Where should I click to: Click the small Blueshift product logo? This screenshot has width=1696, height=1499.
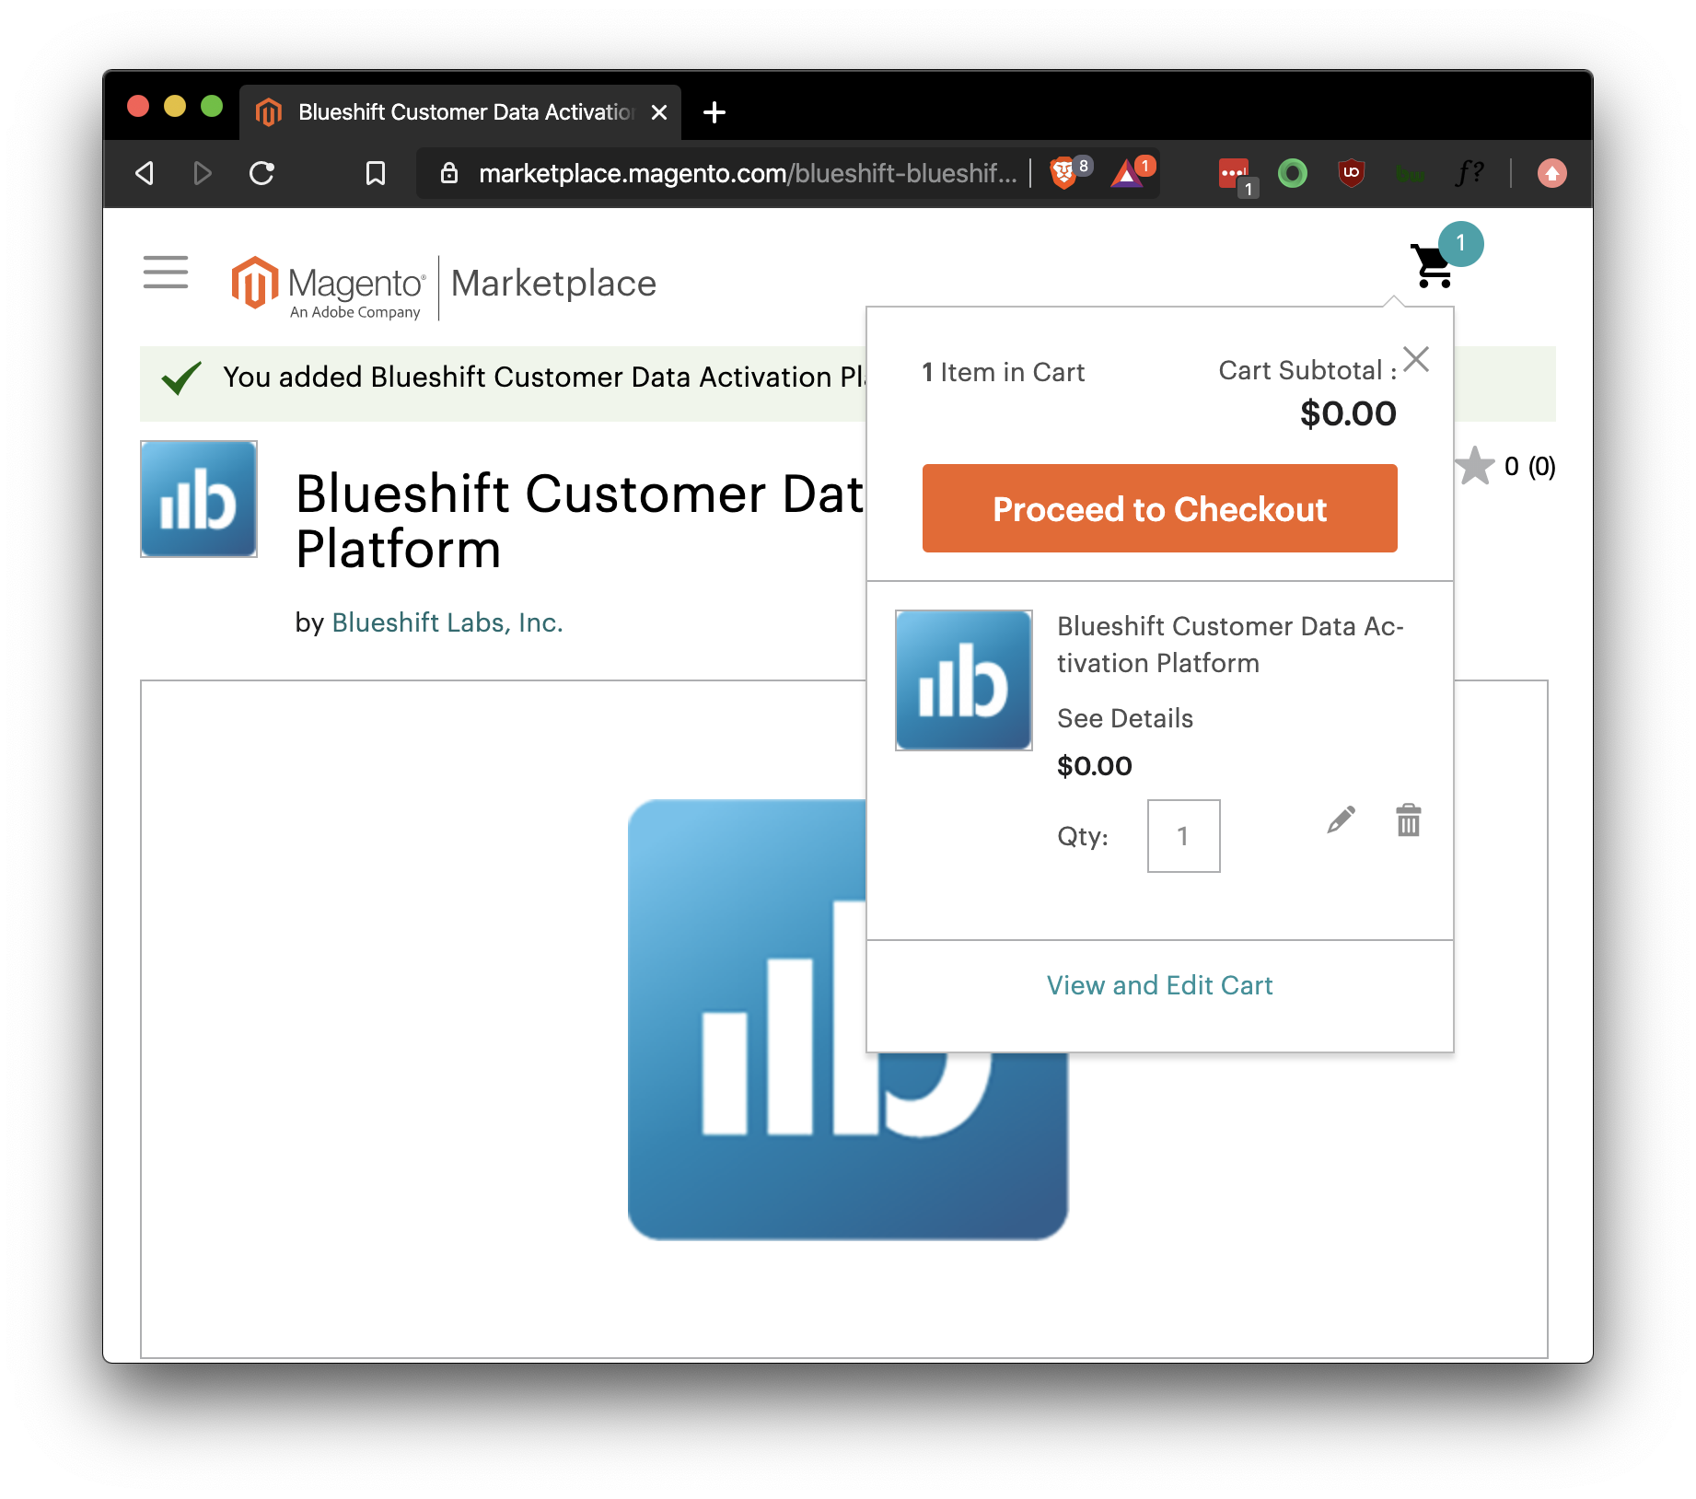(199, 499)
